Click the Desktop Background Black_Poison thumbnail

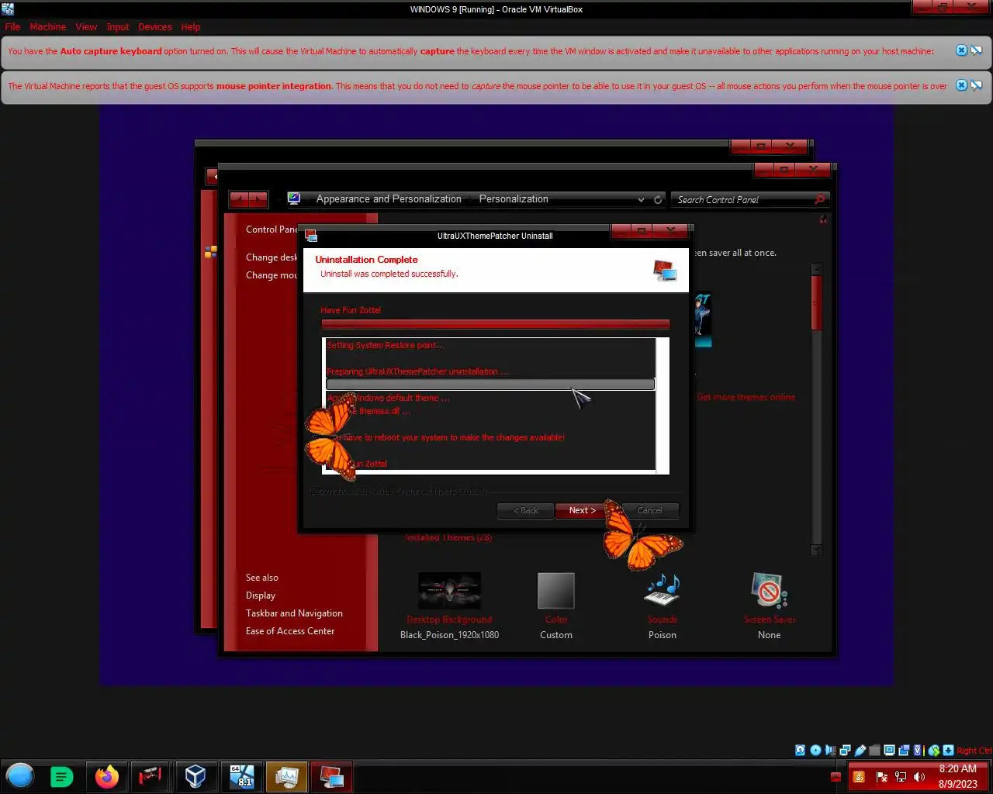[449, 592]
